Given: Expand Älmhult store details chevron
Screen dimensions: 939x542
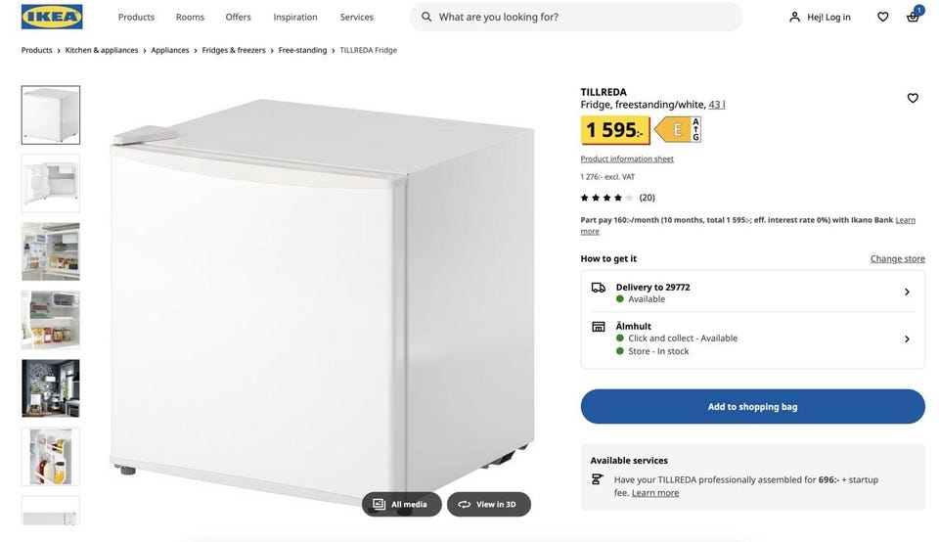Looking at the screenshot, I should coord(907,339).
